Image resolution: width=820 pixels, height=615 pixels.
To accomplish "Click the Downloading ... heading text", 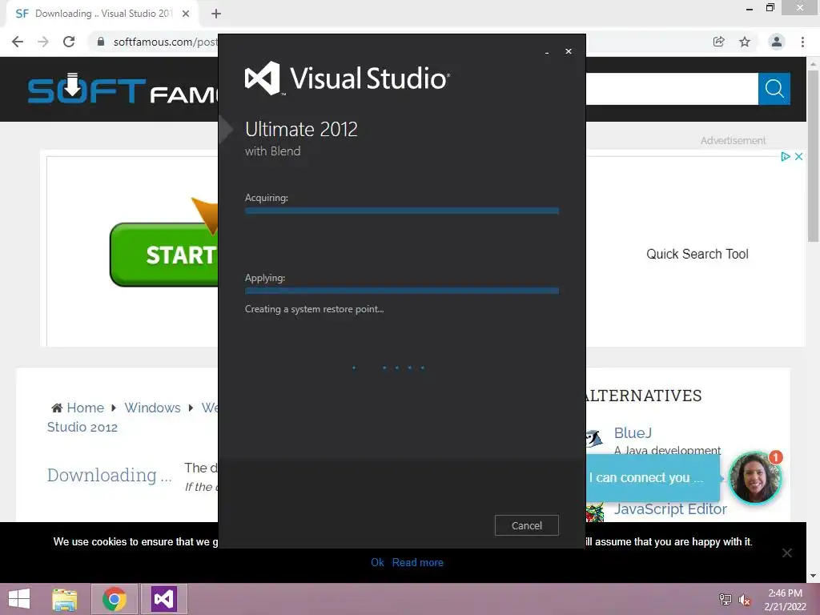I will coord(109,475).
